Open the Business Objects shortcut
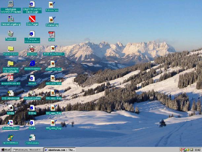The height and width of the screenshot is (152, 202). pyautogui.click(x=11, y=123)
